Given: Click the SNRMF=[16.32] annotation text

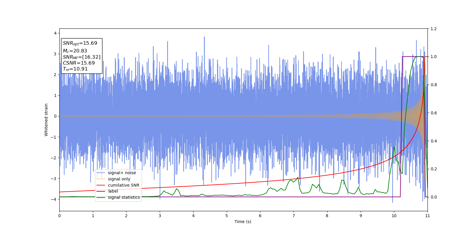Looking at the screenshot, I should 82,57.
